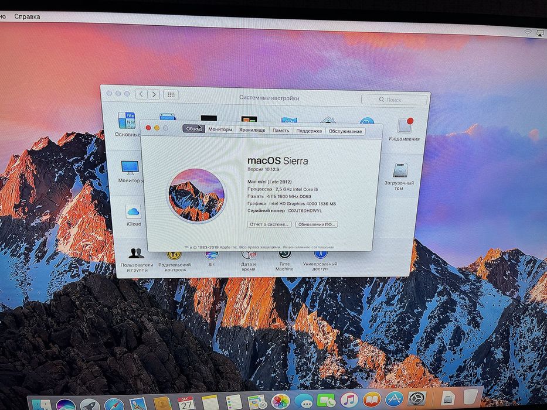Open Родительский контроль preferences pane
Screen dimensions: 547x410
tap(175, 261)
